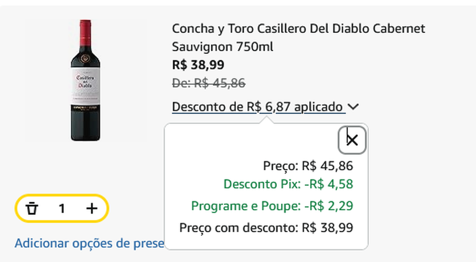The image size is (476, 262).
Task: Click the strikethrough 'De: R$ 45,86' price
Action: [209, 83]
